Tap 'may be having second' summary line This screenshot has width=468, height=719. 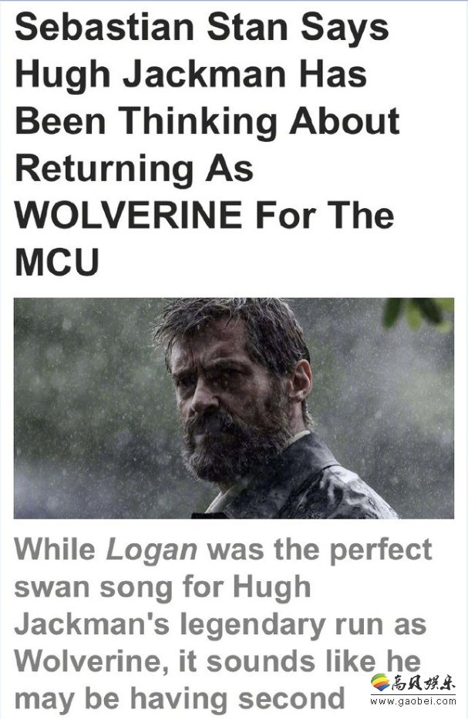pos(180,698)
